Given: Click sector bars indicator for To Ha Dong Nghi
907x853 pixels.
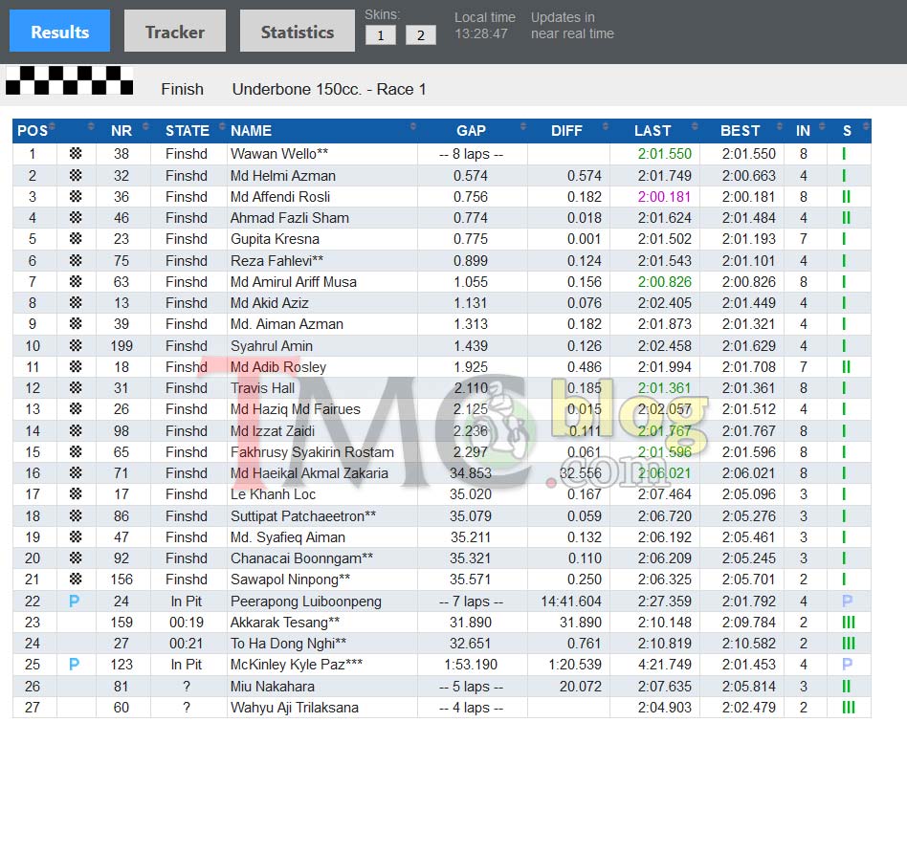Looking at the screenshot, I should tap(849, 643).
